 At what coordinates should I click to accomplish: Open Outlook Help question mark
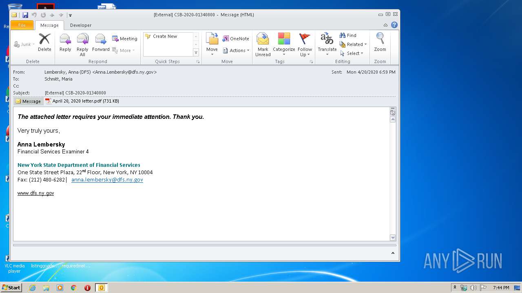pyautogui.click(x=394, y=25)
